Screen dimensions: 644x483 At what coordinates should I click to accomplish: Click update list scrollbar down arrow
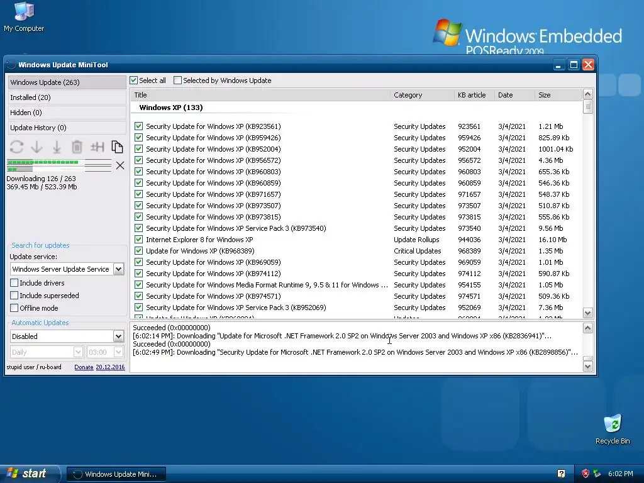click(588, 313)
